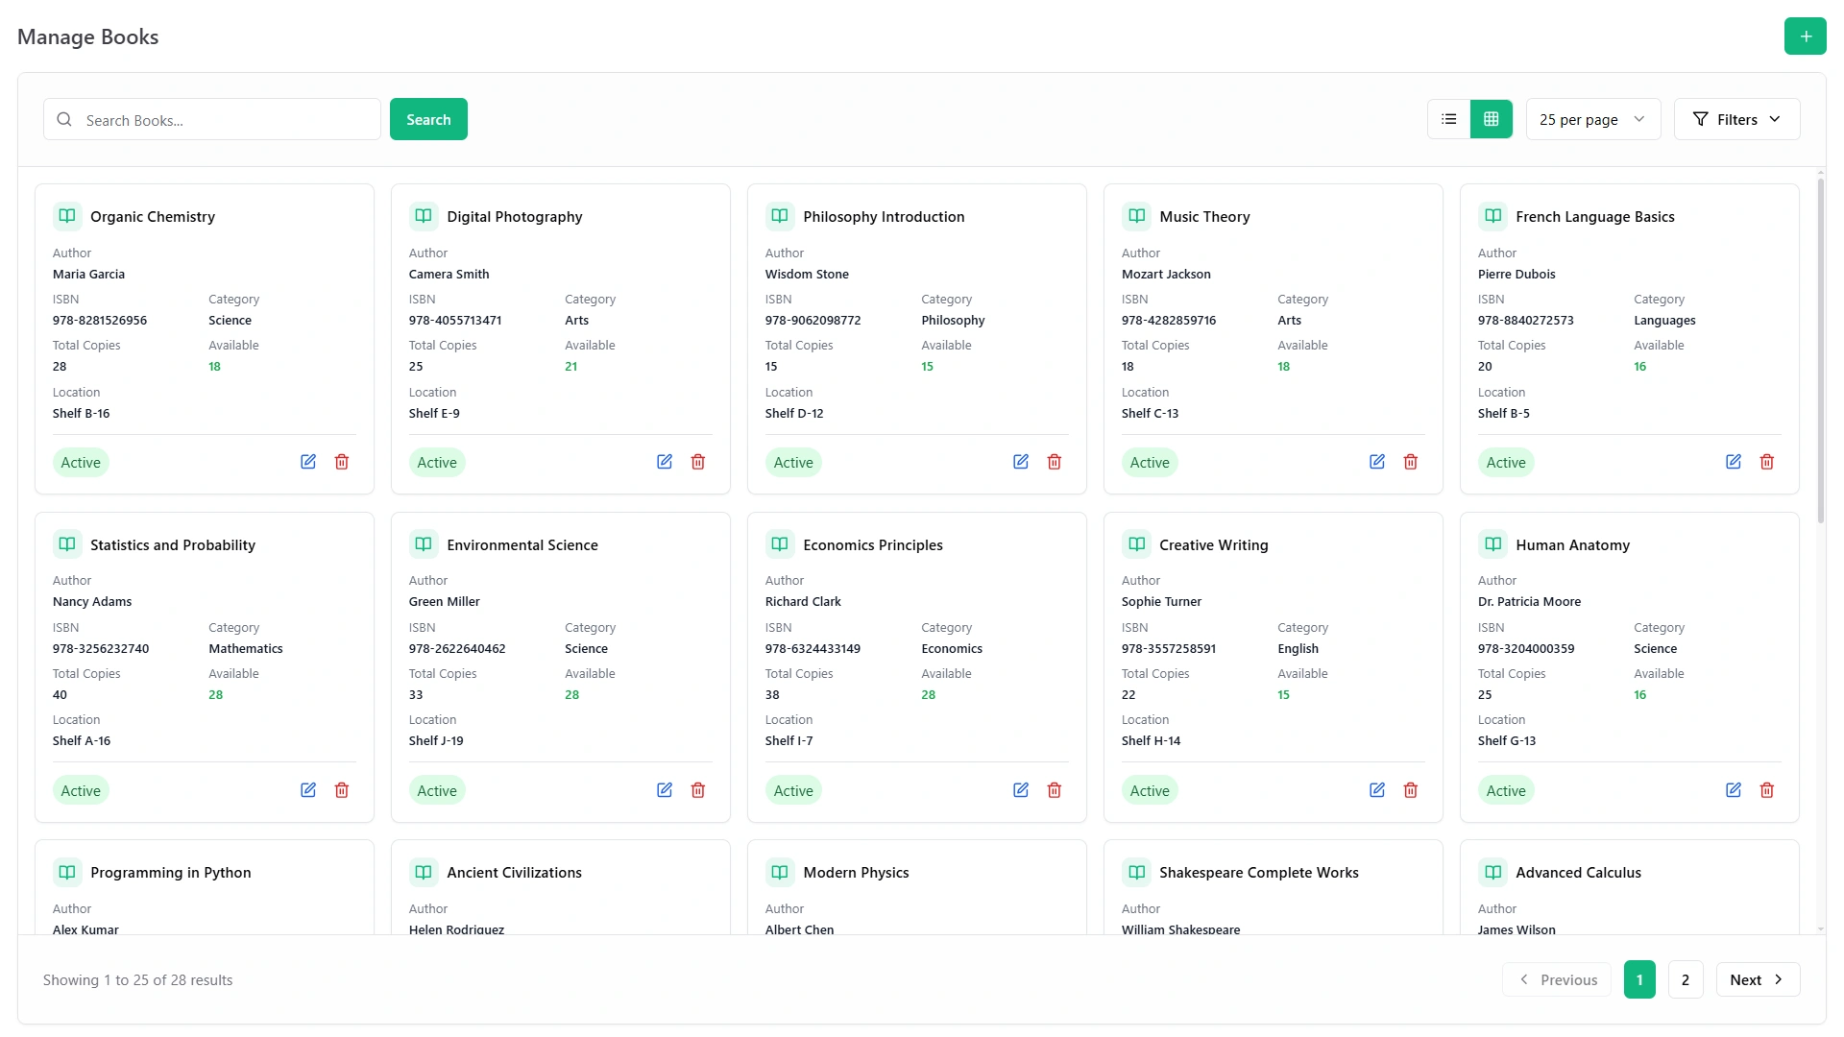Click ISBN 978-6324433149
This screenshot has width=1844, height=1037.
point(813,649)
